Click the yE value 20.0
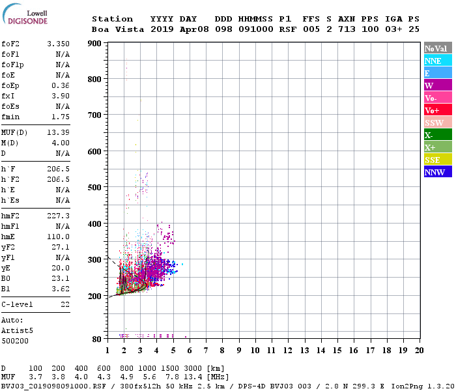Screen dimensions: 456x391 [61, 268]
